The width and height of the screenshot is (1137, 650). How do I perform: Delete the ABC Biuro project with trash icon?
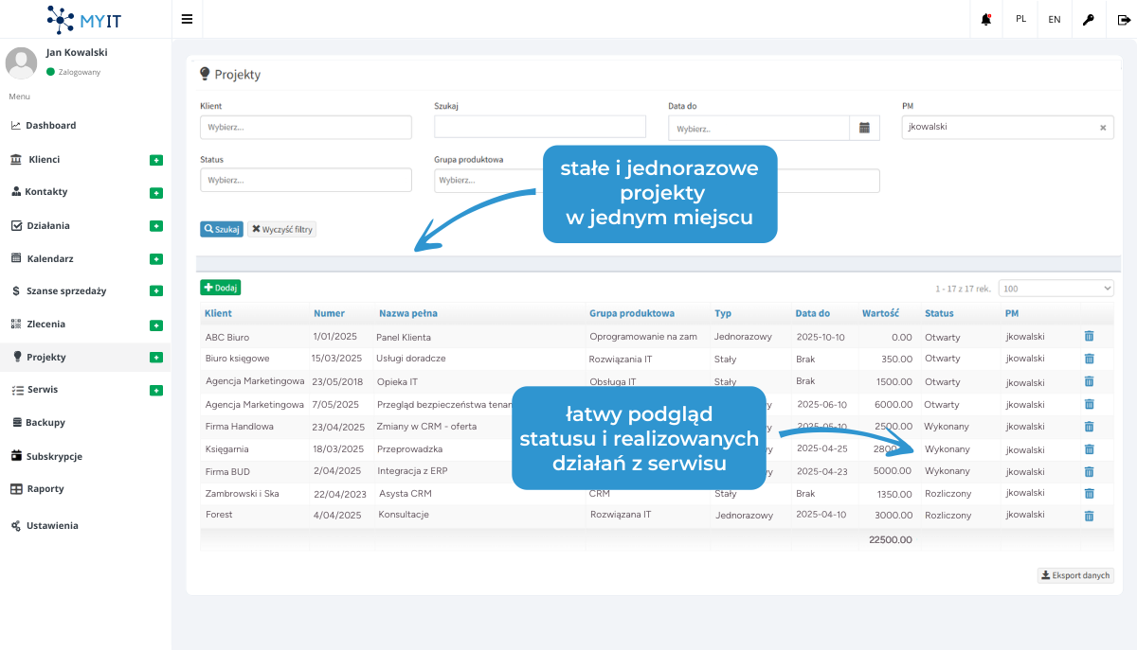coord(1089,336)
